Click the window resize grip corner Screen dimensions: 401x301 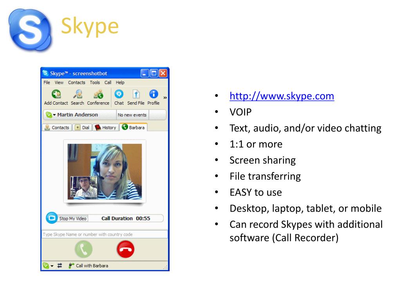click(166, 267)
